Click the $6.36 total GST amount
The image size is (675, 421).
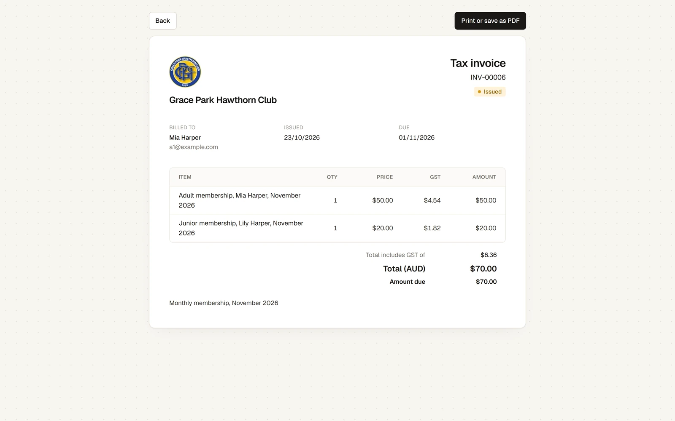point(489,255)
